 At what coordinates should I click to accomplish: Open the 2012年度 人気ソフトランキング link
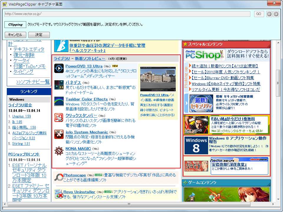pyautogui.click(x=226, y=72)
